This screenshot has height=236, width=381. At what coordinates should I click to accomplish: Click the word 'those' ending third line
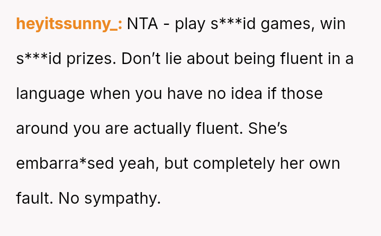click(x=302, y=94)
